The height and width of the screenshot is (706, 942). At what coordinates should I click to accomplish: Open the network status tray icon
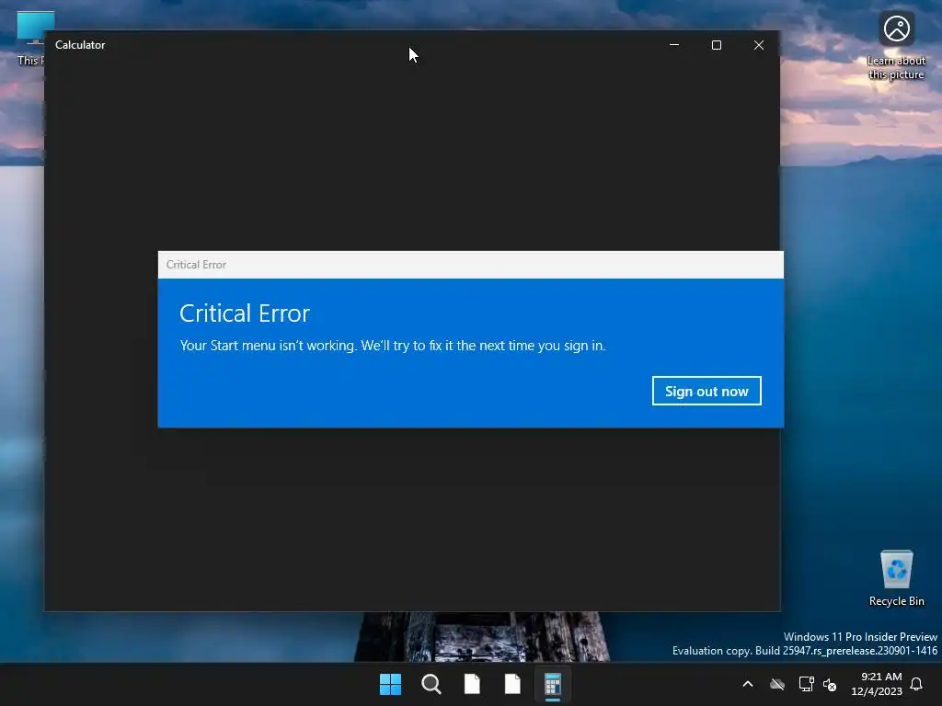[x=806, y=684]
